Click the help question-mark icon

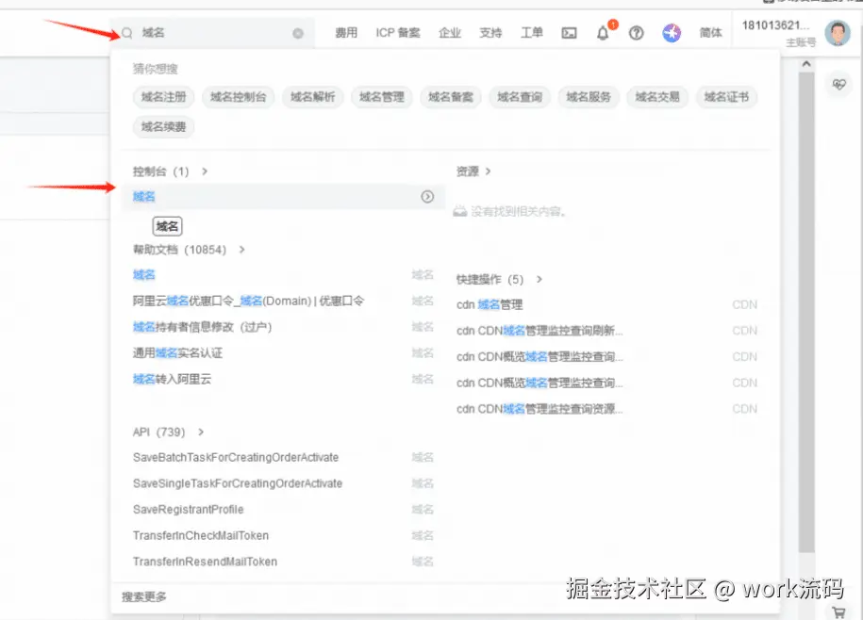click(636, 32)
